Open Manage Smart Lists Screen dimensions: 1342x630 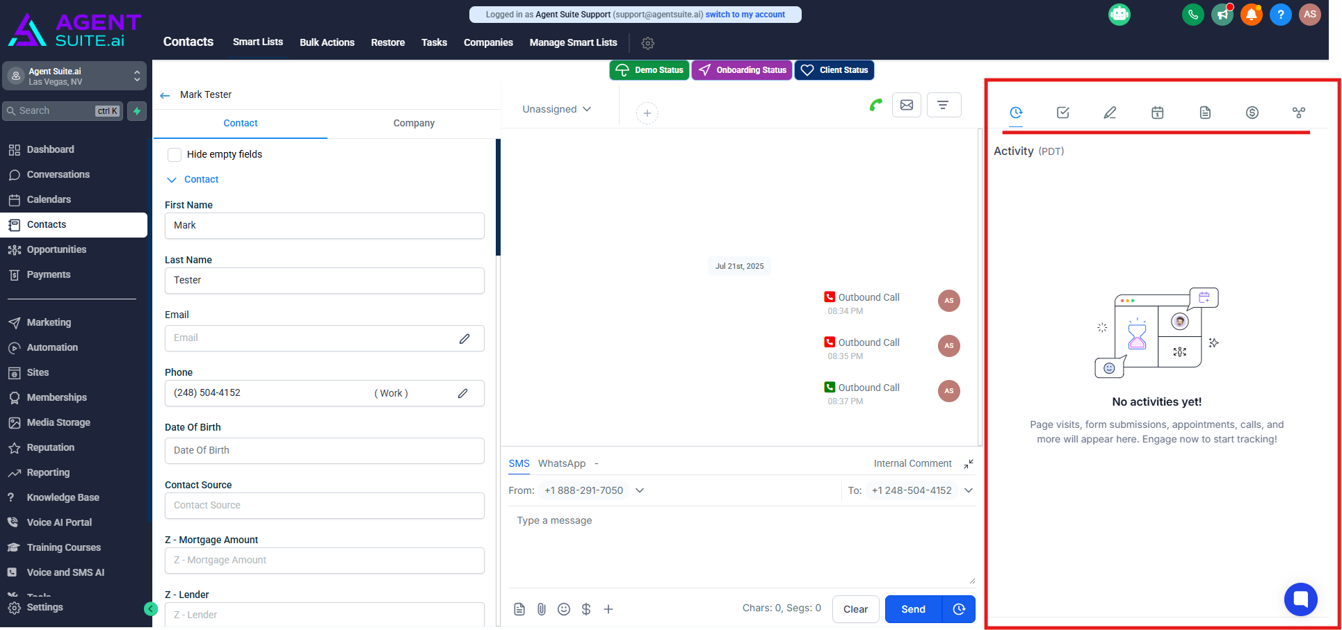coord(573,42)
